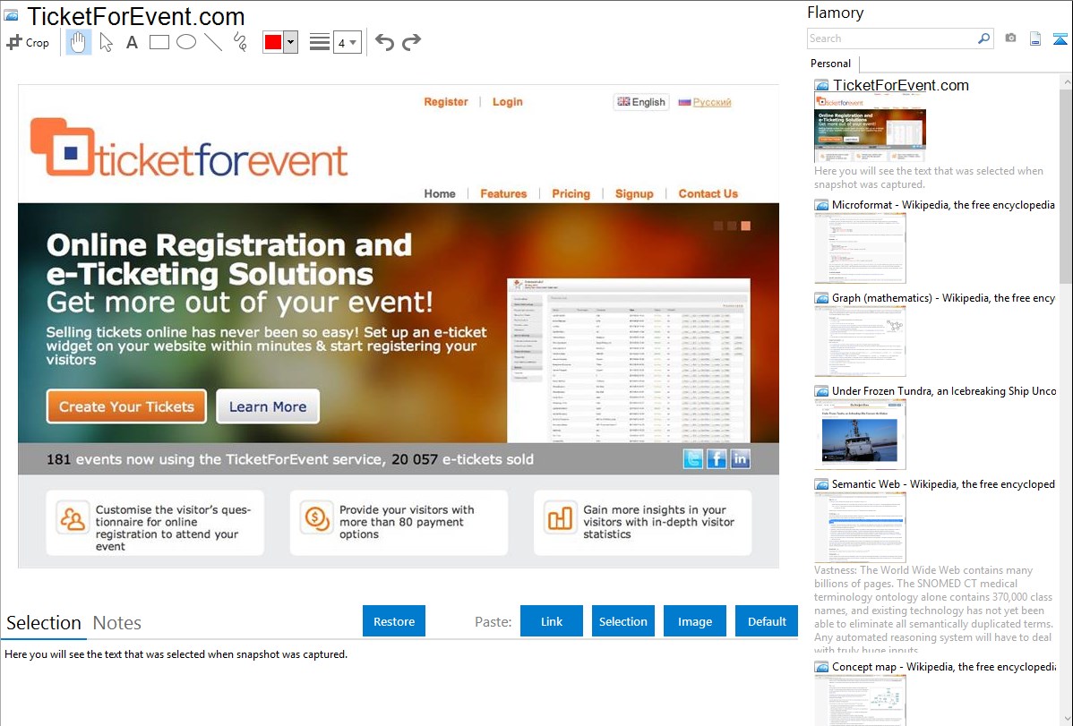The width and height of the screenshot is (1073, 726).
Task: Click the blue icon right of Flamory search
Action: (1060, 38)
